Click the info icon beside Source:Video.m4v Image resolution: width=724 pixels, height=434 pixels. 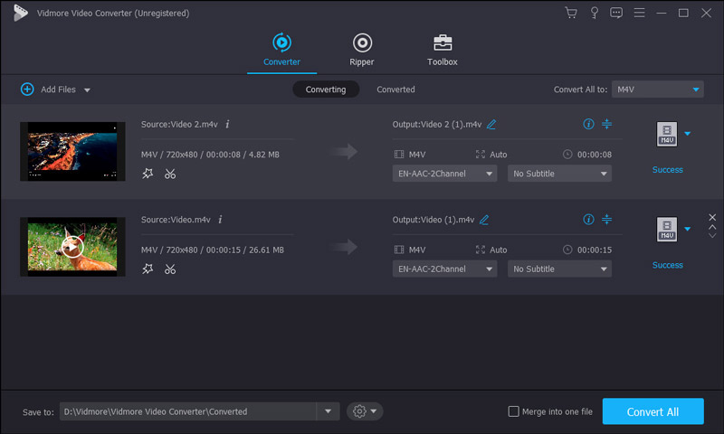[x=220, y=220]
